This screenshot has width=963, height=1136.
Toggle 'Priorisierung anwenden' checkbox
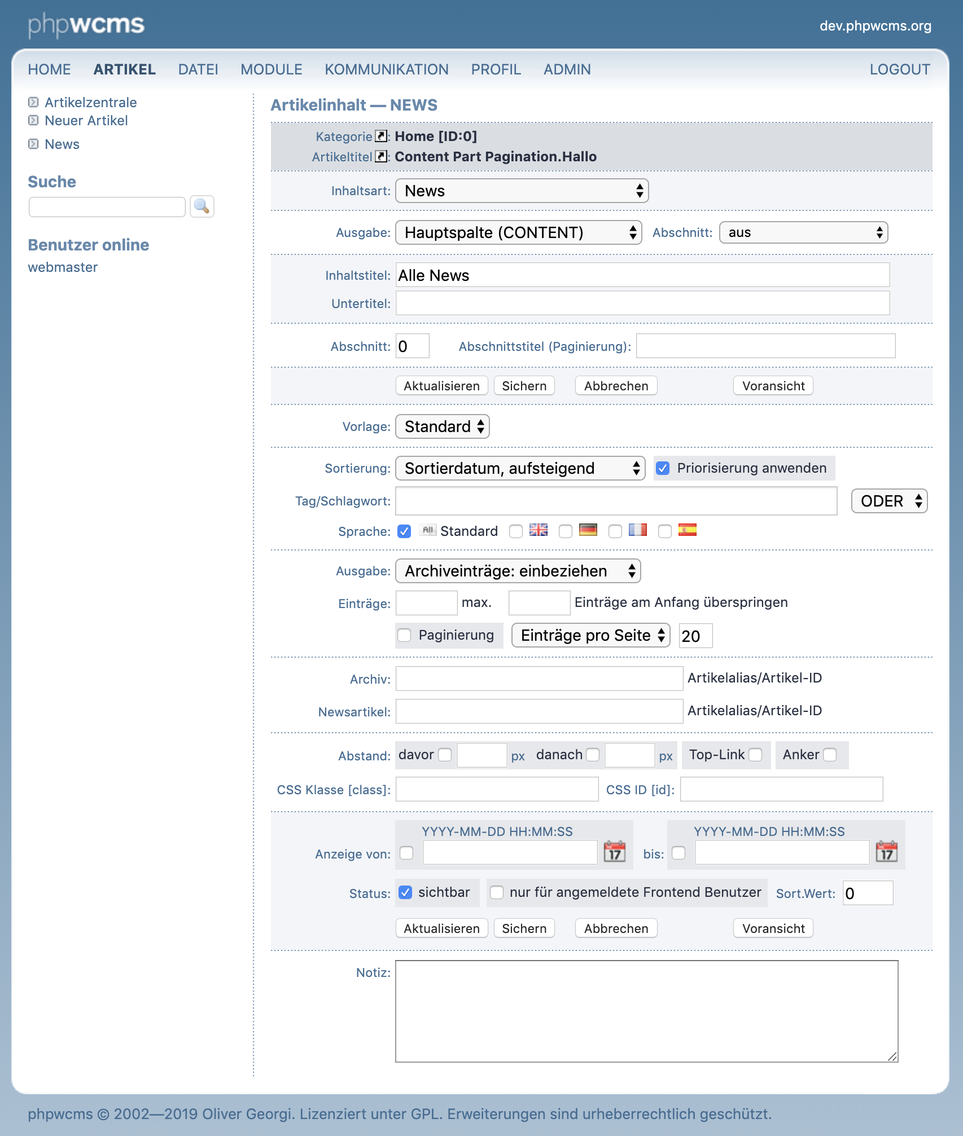[x=663, y=468]
